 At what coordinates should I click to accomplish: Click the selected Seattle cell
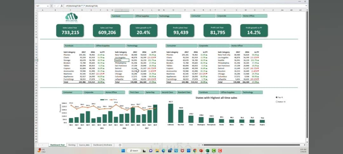point(122,60)
